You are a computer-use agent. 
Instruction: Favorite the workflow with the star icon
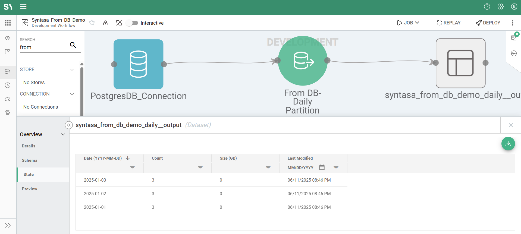point(92,23)
